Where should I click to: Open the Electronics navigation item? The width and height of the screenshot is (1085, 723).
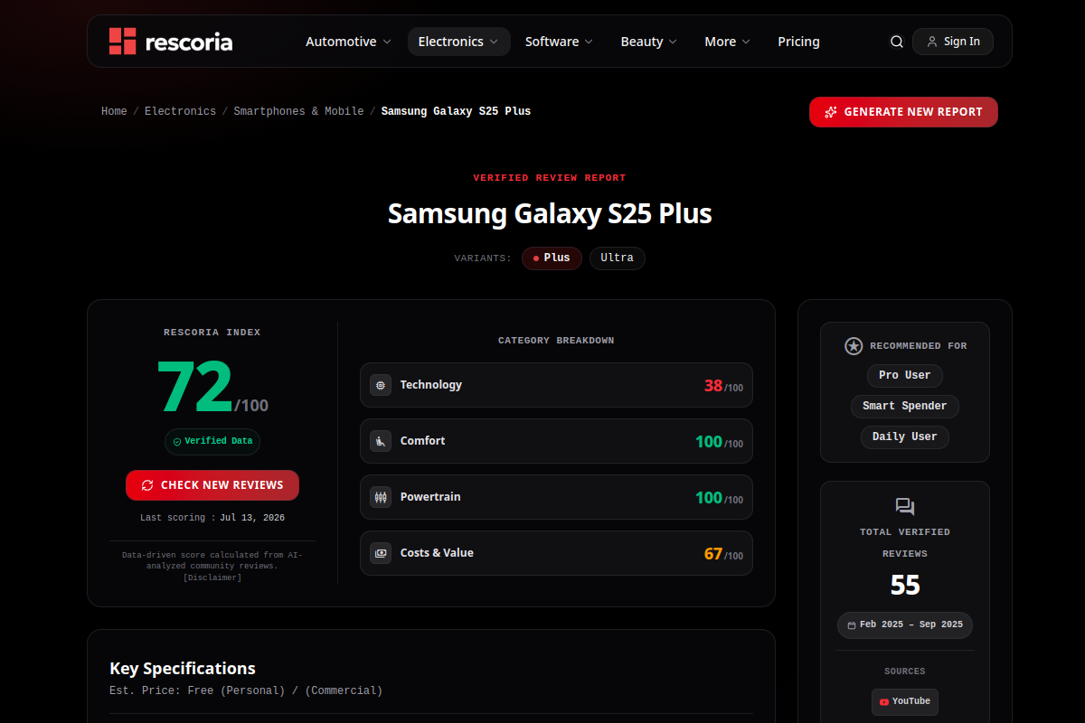click(458, 42)
